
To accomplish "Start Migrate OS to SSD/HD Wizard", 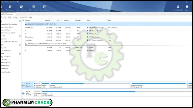I will coord(9,24).
